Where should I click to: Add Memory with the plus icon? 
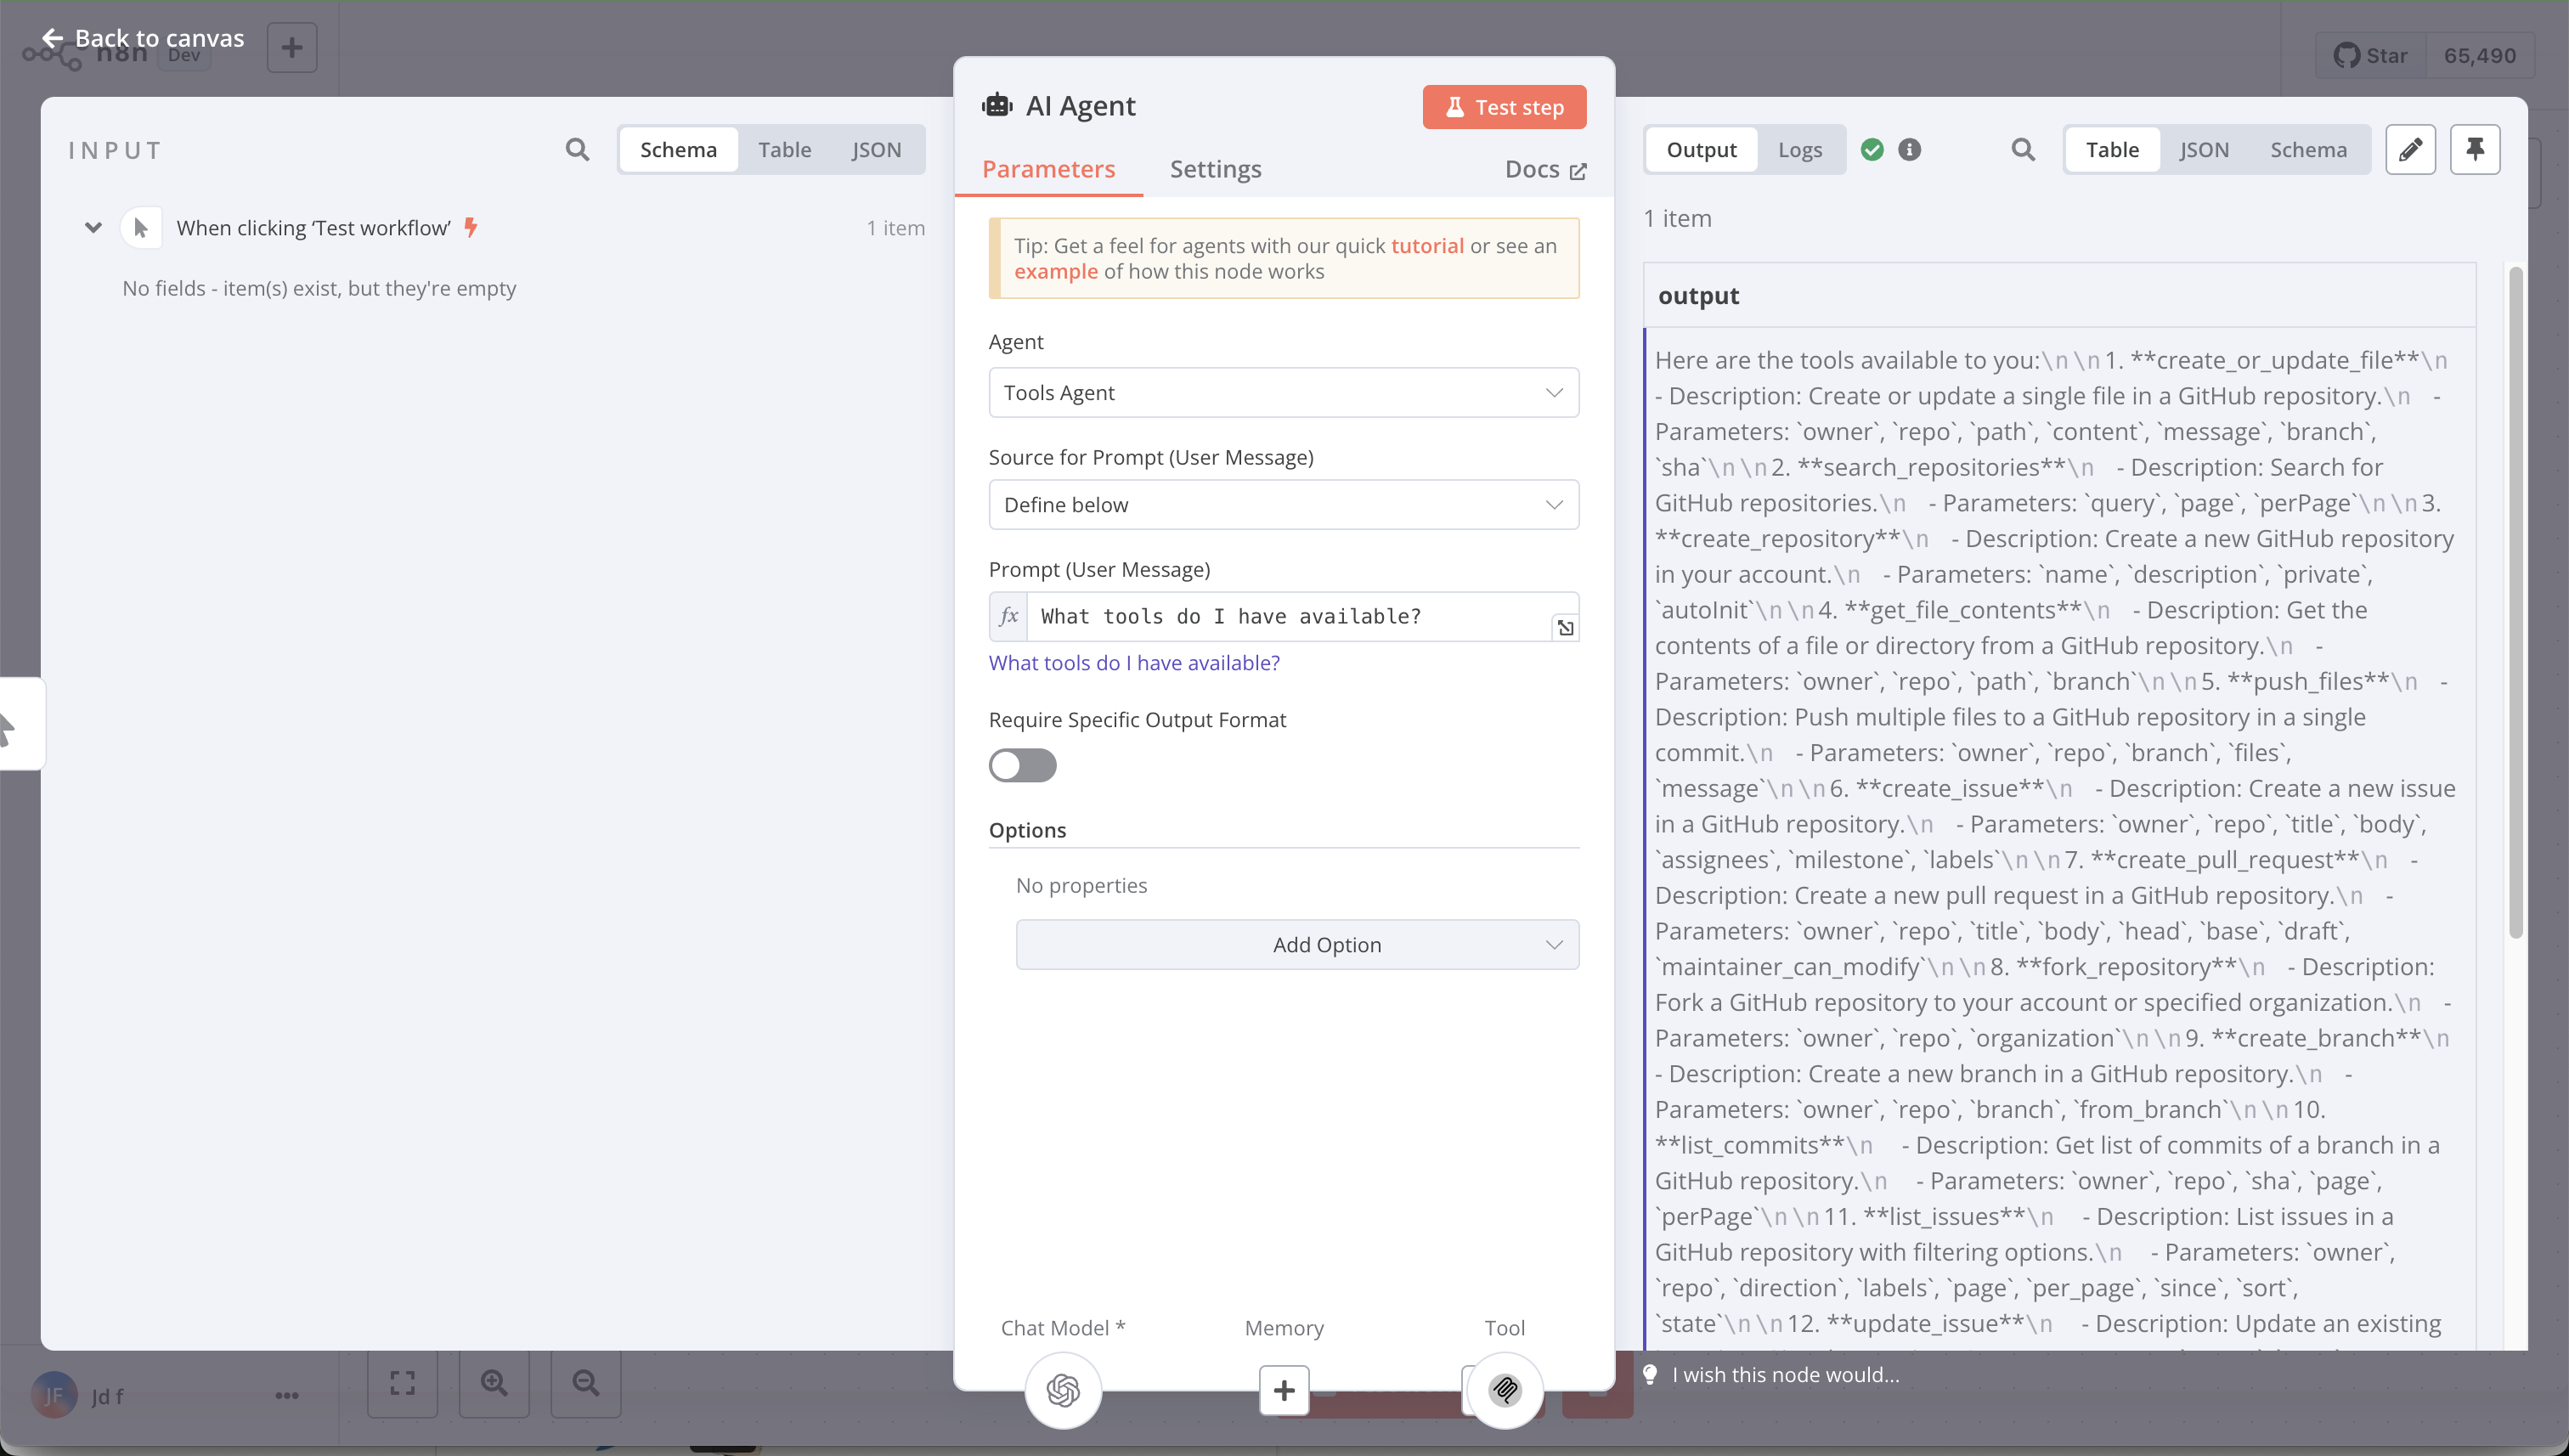1284,1390
